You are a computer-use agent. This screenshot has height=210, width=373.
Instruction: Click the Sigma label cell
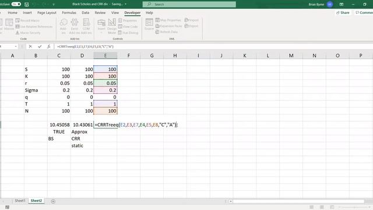pos(36,90)
